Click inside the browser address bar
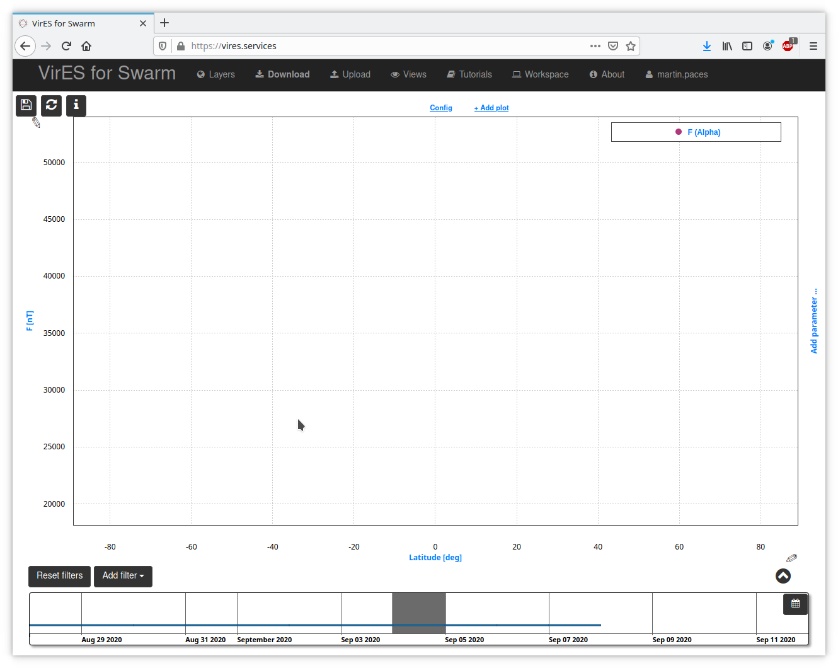Viewport: 838px width, 668px height. click(378, 45)
